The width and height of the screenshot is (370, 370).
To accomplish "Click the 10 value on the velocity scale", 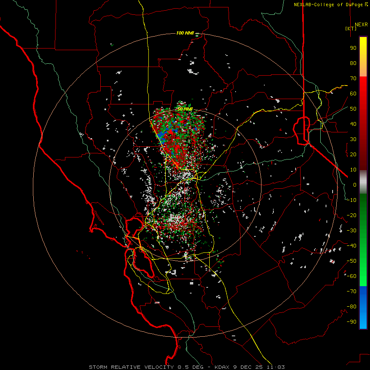I will [x=353, y=170].
